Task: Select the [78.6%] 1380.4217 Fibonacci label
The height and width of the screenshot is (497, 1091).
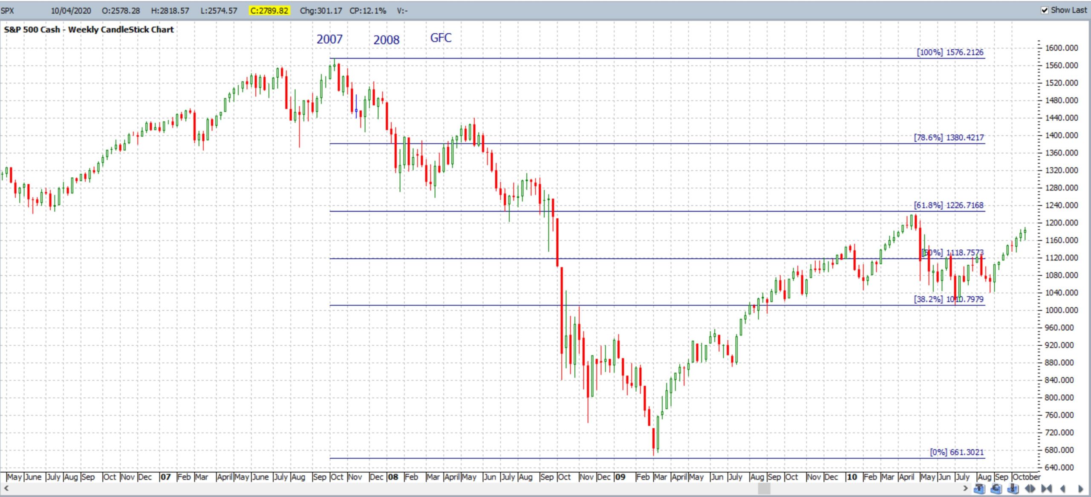Action: click(x=949, y=137)
